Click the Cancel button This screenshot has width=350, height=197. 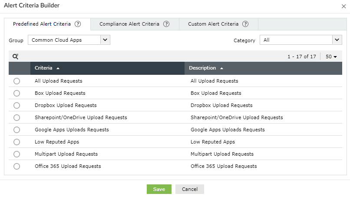tap(190, 189)
